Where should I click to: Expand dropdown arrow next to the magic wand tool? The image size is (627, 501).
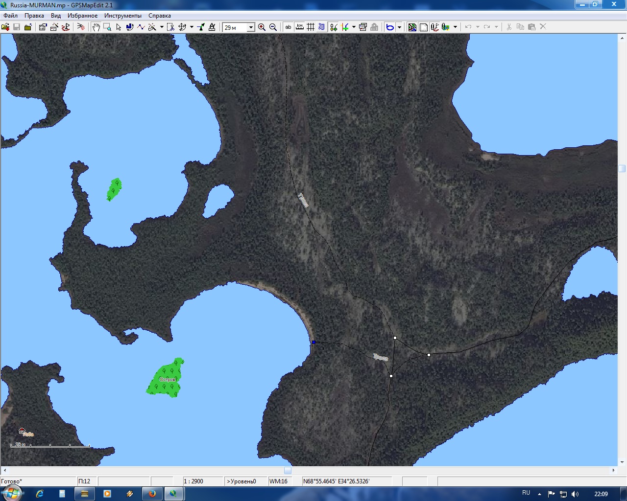point(162,27)
